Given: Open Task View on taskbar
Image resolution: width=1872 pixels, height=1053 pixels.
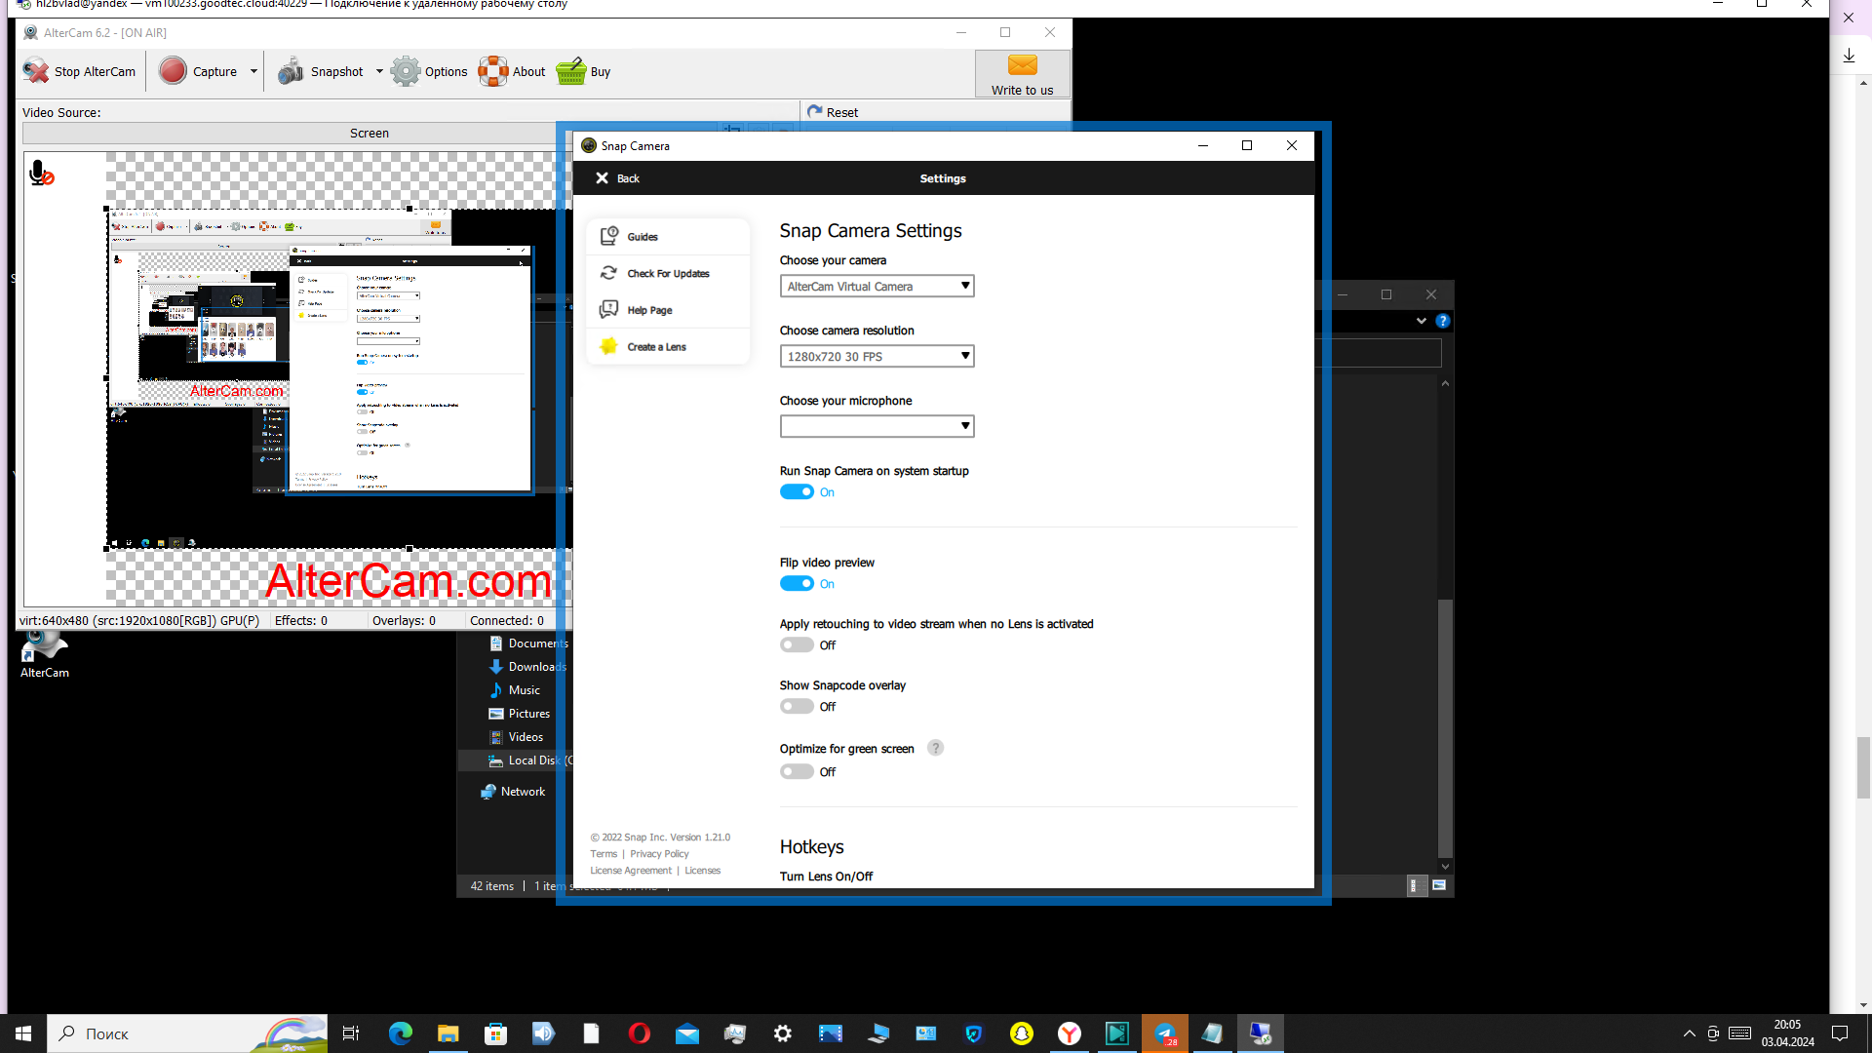Looking at the screenshot, I should (x=351, y=1033).
